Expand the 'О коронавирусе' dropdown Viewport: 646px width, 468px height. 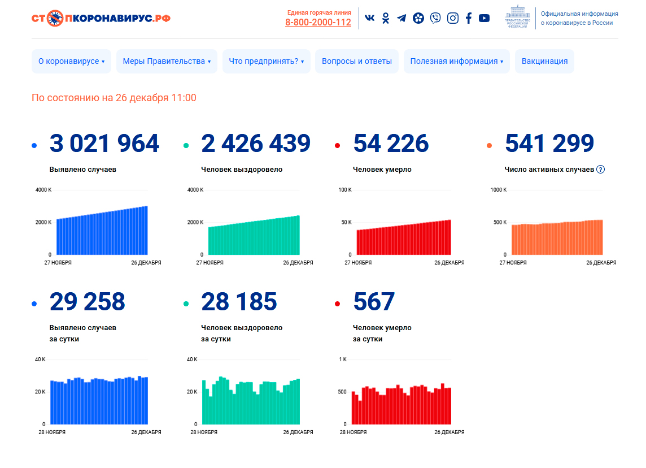71,61
